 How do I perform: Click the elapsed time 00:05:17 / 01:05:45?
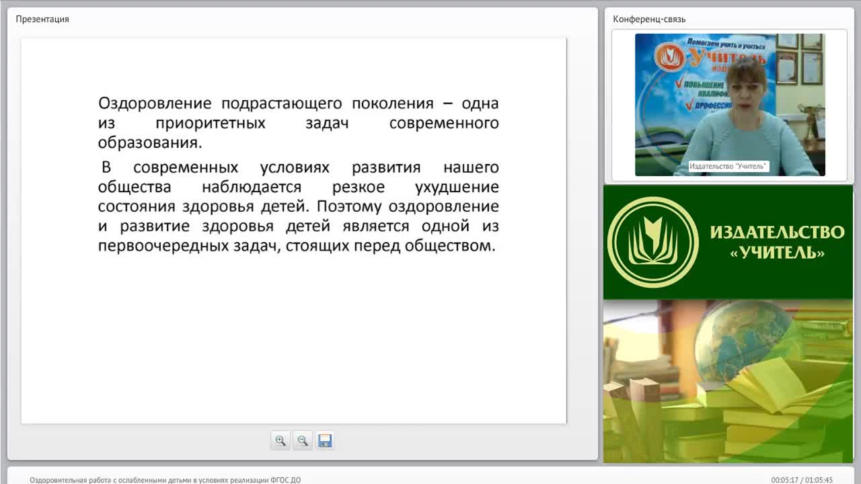click(x=802, y=480)
